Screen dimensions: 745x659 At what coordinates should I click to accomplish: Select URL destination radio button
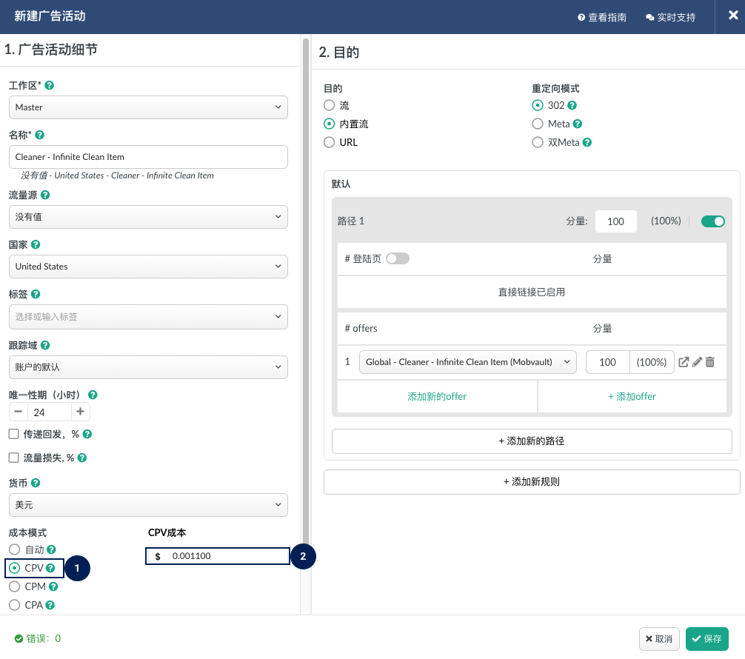coord(329,143)
